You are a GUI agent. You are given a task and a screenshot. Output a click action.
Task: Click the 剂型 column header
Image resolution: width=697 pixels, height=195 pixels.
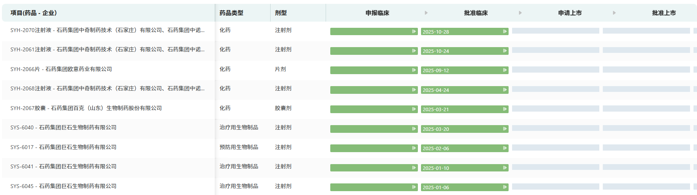pos(281,13)
